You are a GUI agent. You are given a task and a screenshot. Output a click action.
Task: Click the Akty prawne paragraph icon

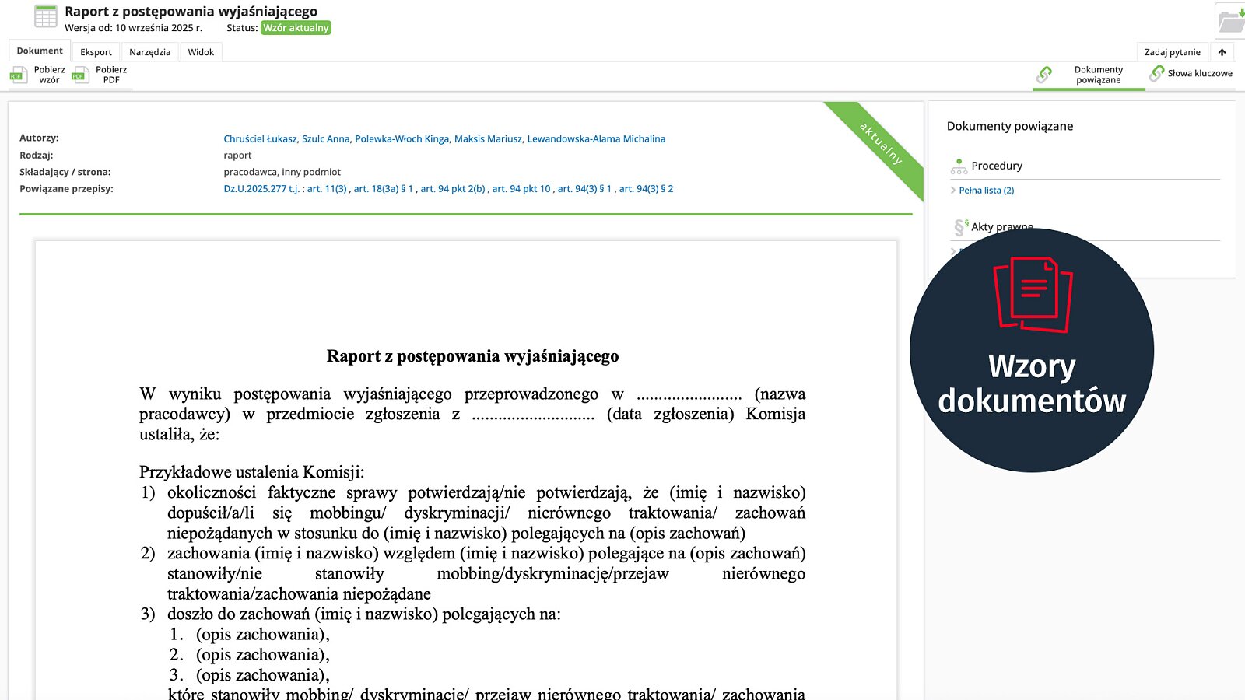point(960,227)
